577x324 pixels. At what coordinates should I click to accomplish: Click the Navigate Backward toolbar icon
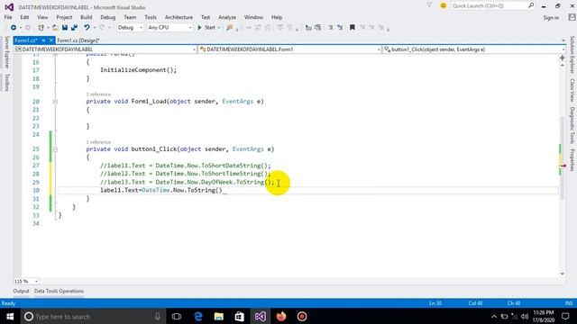[x=14, y=28]
